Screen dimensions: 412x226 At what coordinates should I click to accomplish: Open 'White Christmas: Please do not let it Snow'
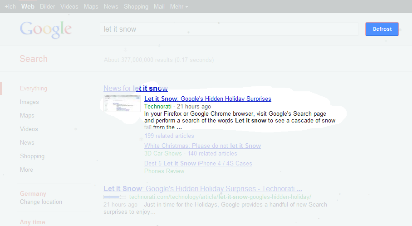click(x=202, y=146)
